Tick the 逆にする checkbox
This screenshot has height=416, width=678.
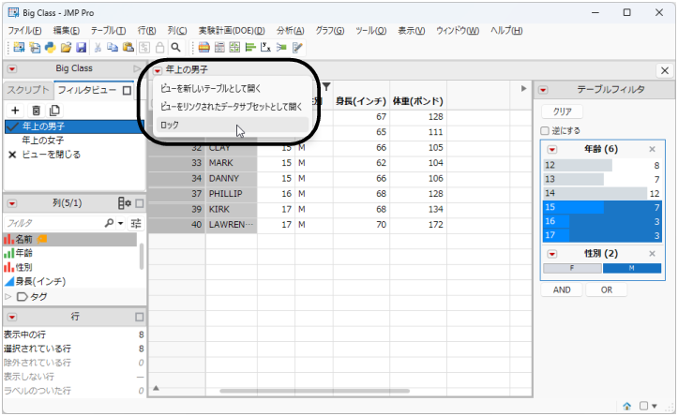pos(545,130)
